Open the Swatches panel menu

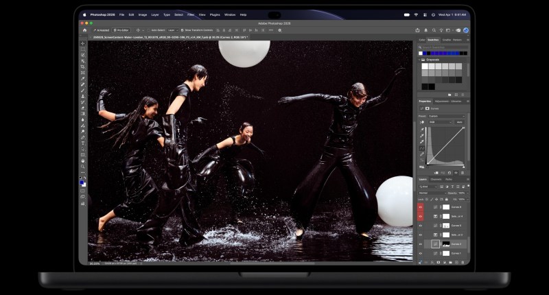468,40
